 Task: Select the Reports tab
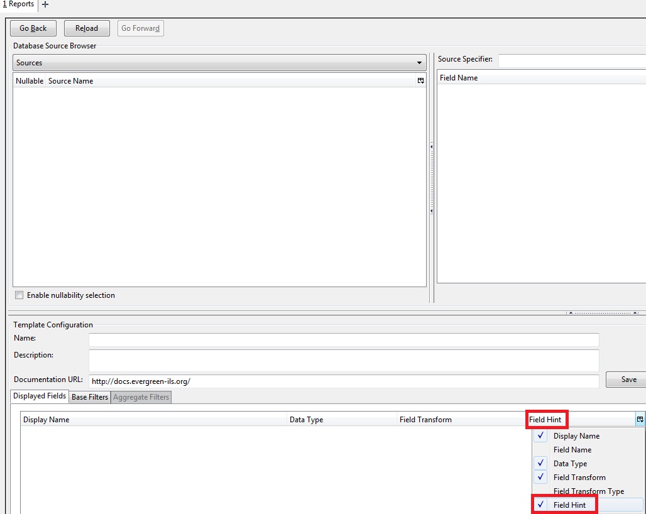pyautogui.click(x=19, y=4)
